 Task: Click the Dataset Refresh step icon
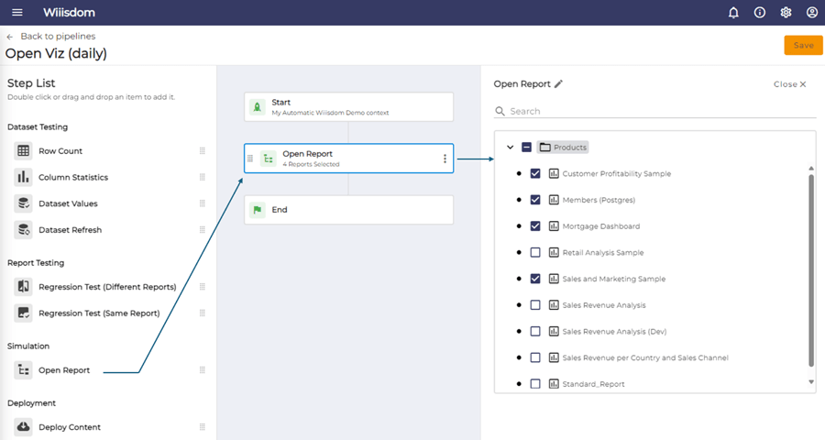(23, 230)
